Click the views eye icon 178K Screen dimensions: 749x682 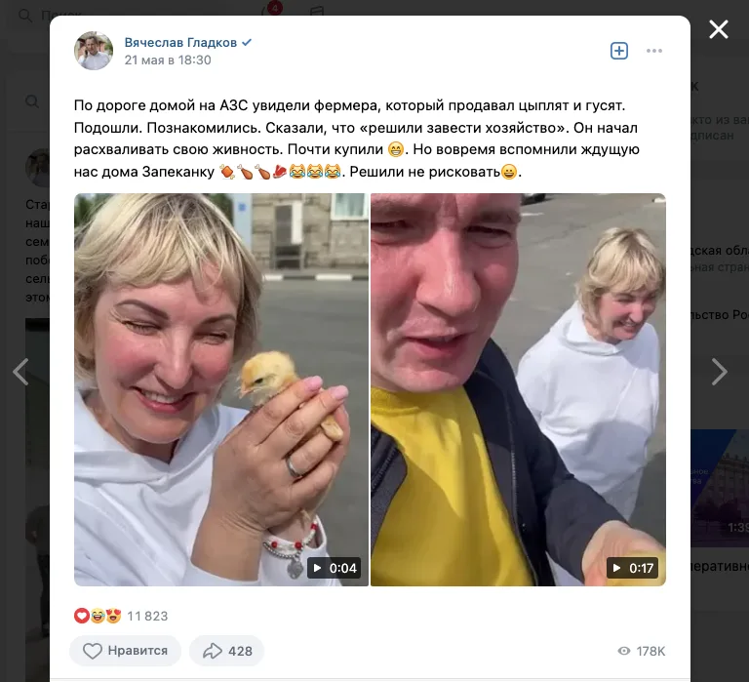coord(624,651)
